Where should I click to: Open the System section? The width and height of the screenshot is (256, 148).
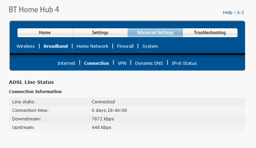coord(150,46)
